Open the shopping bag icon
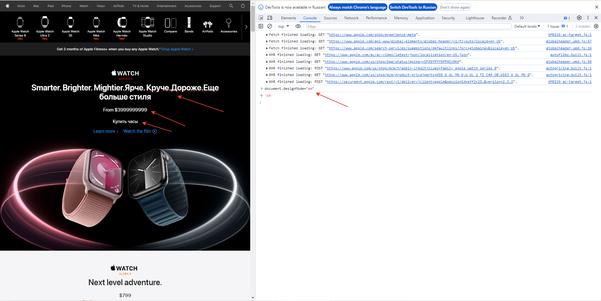 coord(243,6)
